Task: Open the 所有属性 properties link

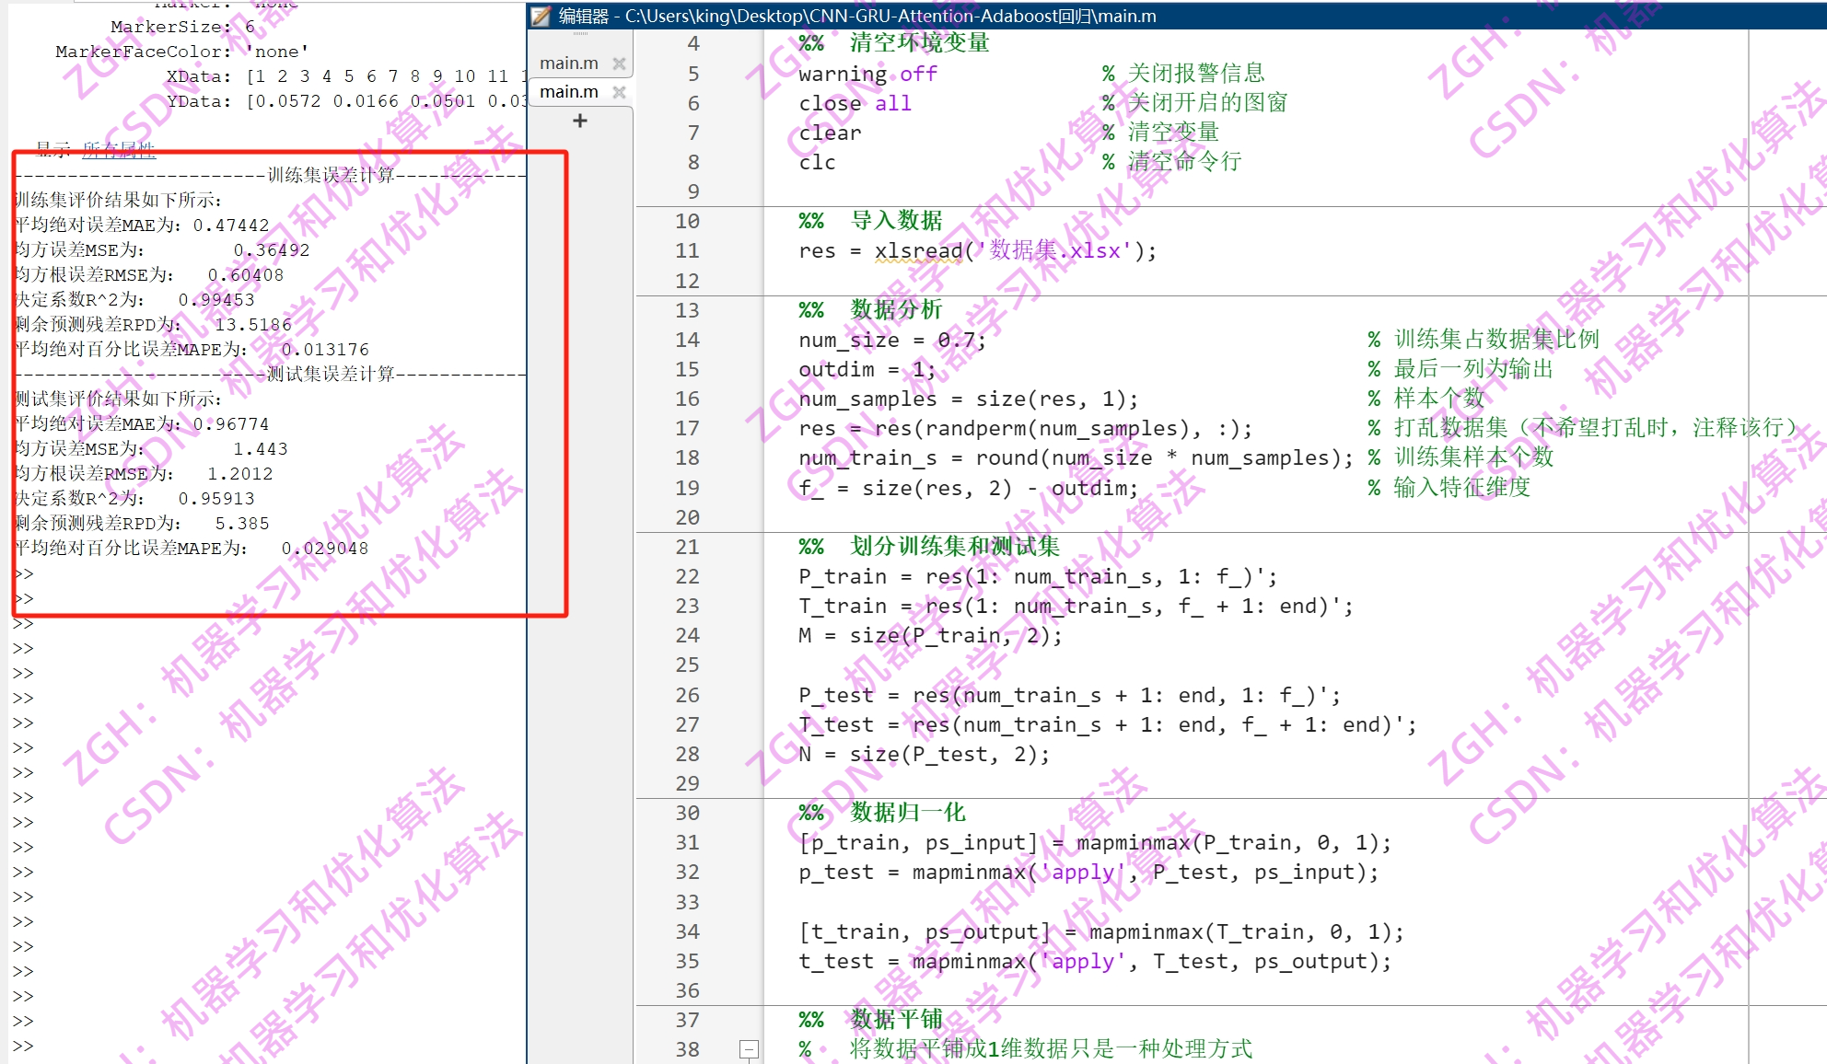Action: pos(120,150)
